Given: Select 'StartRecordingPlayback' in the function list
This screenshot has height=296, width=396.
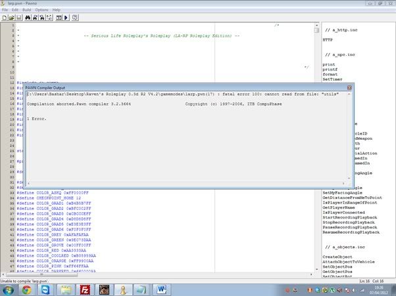Looking at the screenshot, I should coord(350,217).
